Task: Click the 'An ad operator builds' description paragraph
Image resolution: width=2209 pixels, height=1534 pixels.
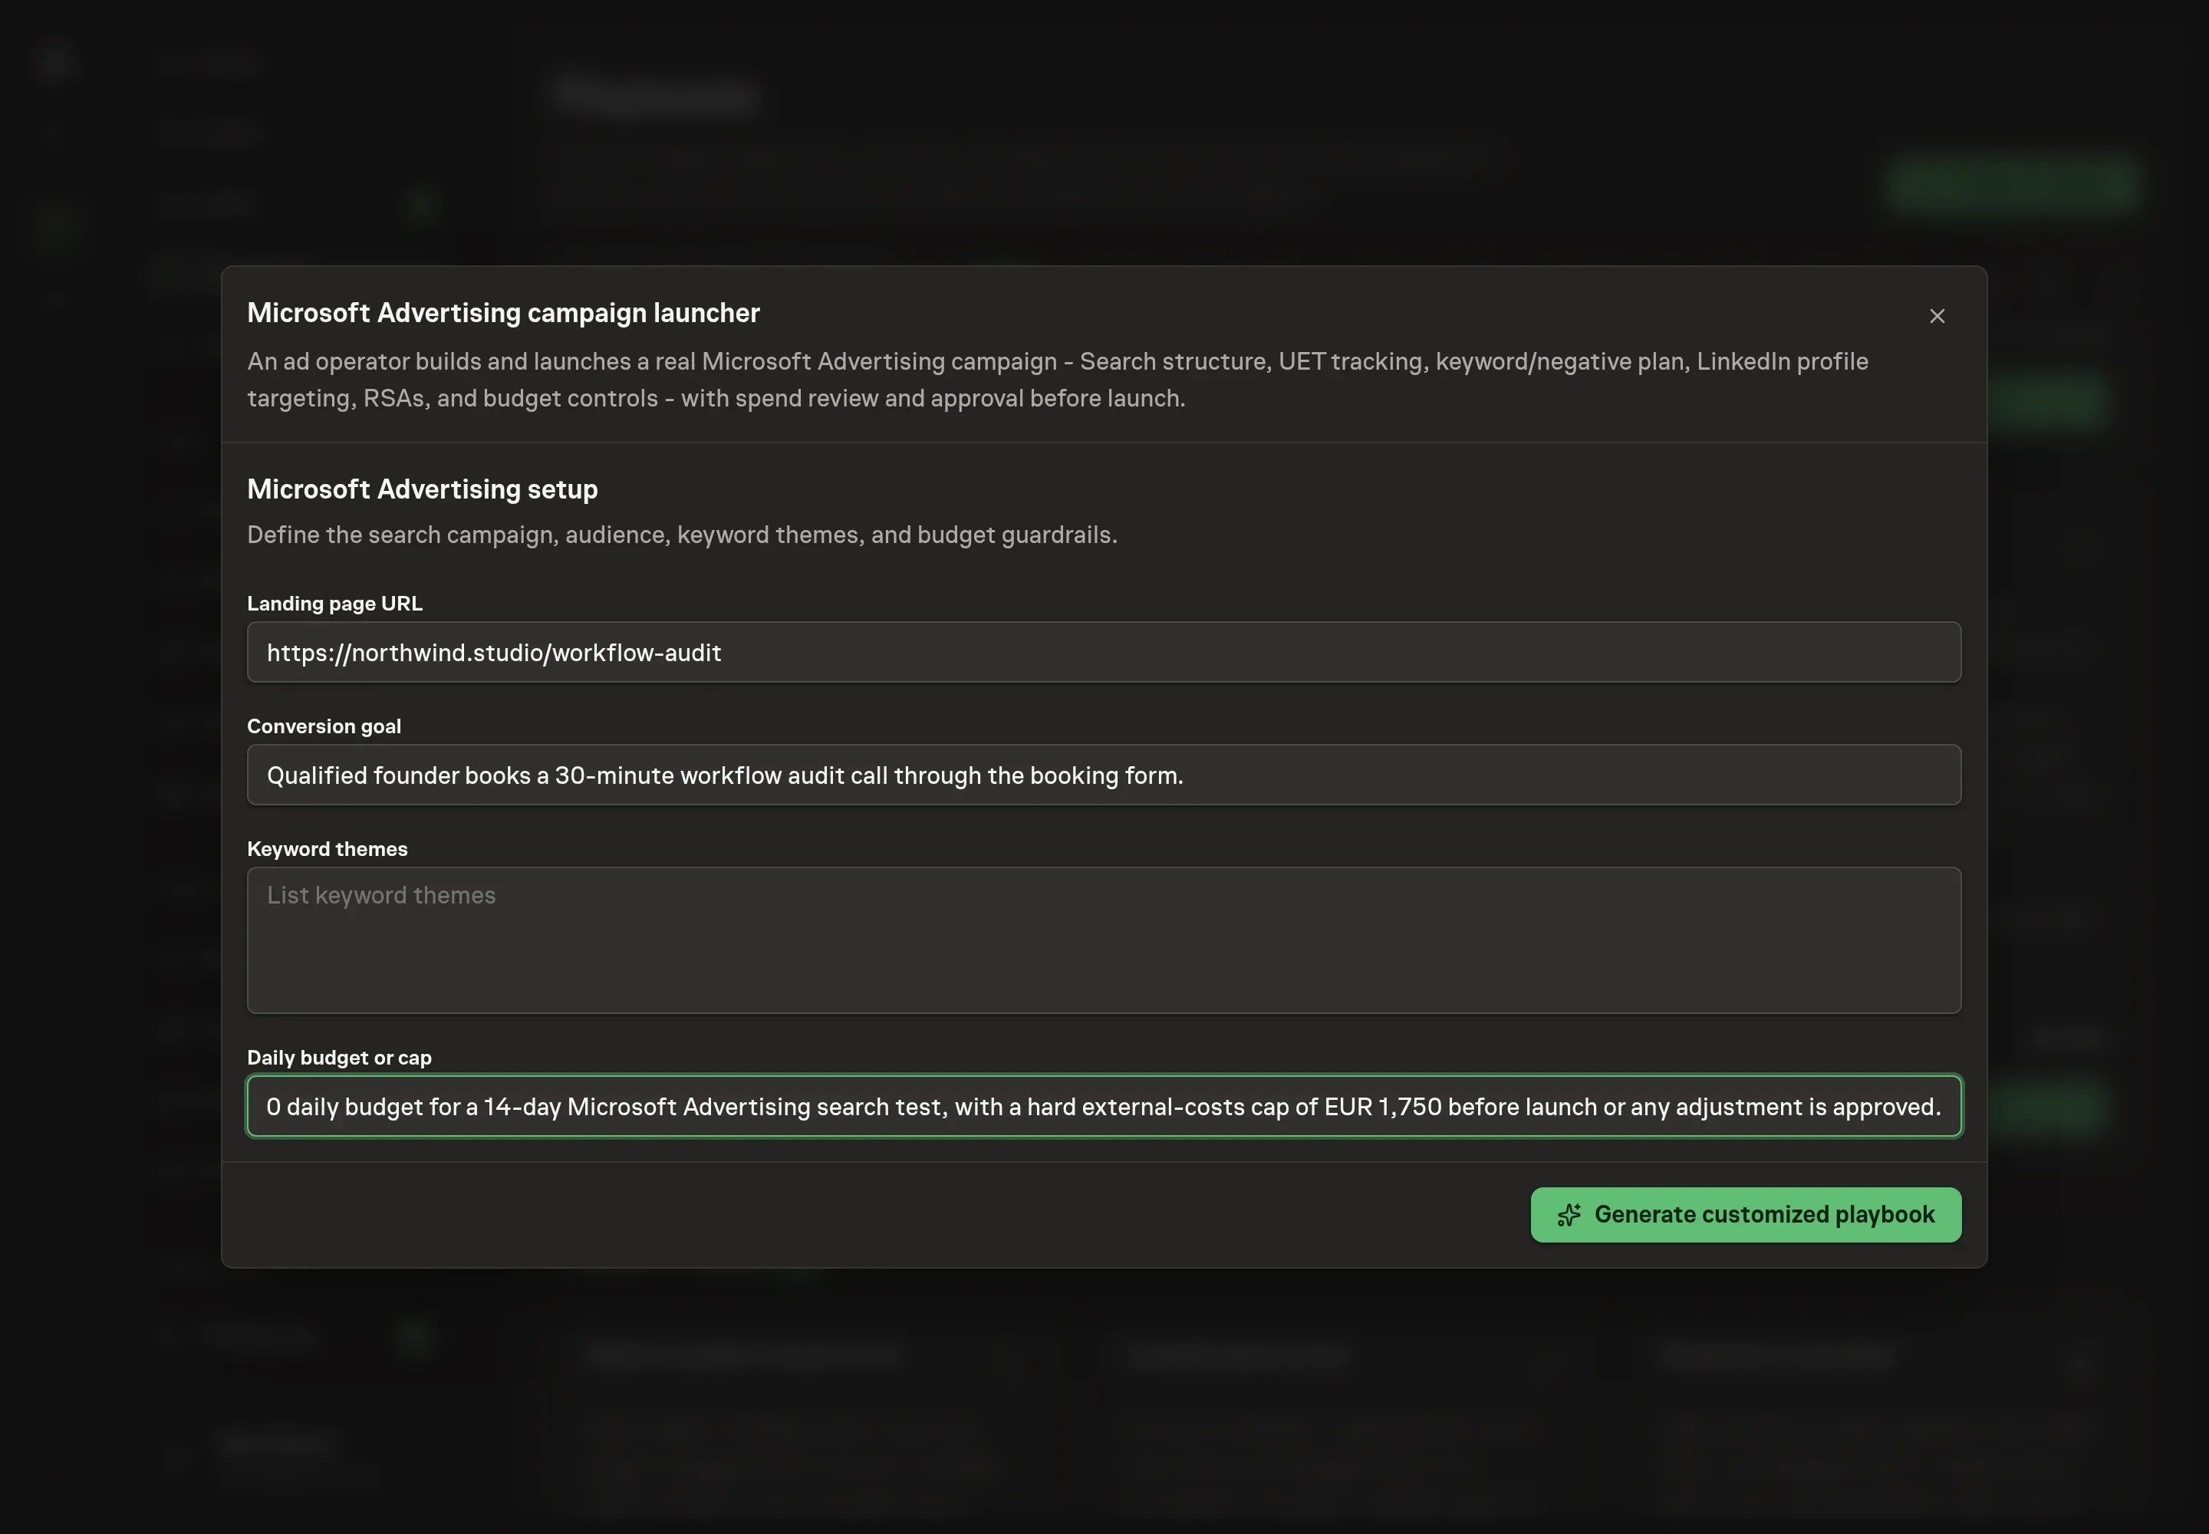Action: pos(1058,380)
